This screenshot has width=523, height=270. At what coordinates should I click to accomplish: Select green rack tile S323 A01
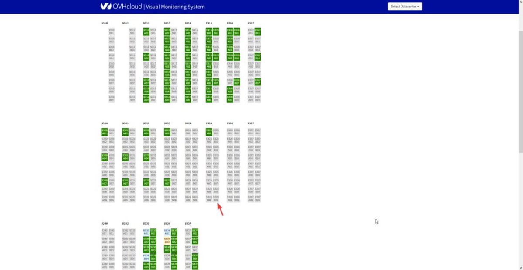point(167,132)
